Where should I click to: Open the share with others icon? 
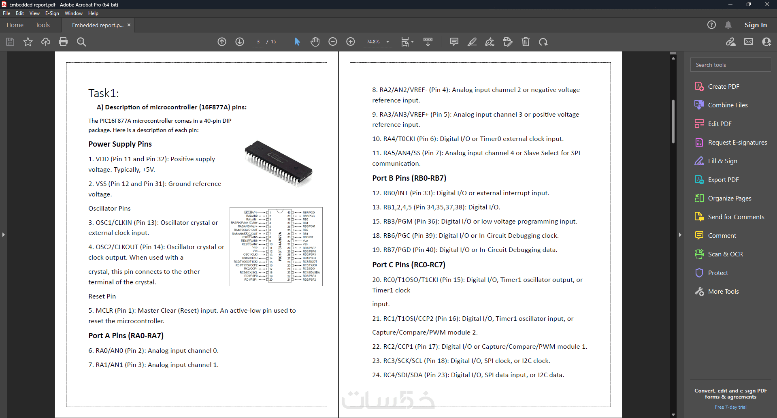pyautogui.click(x=766, y=42)
